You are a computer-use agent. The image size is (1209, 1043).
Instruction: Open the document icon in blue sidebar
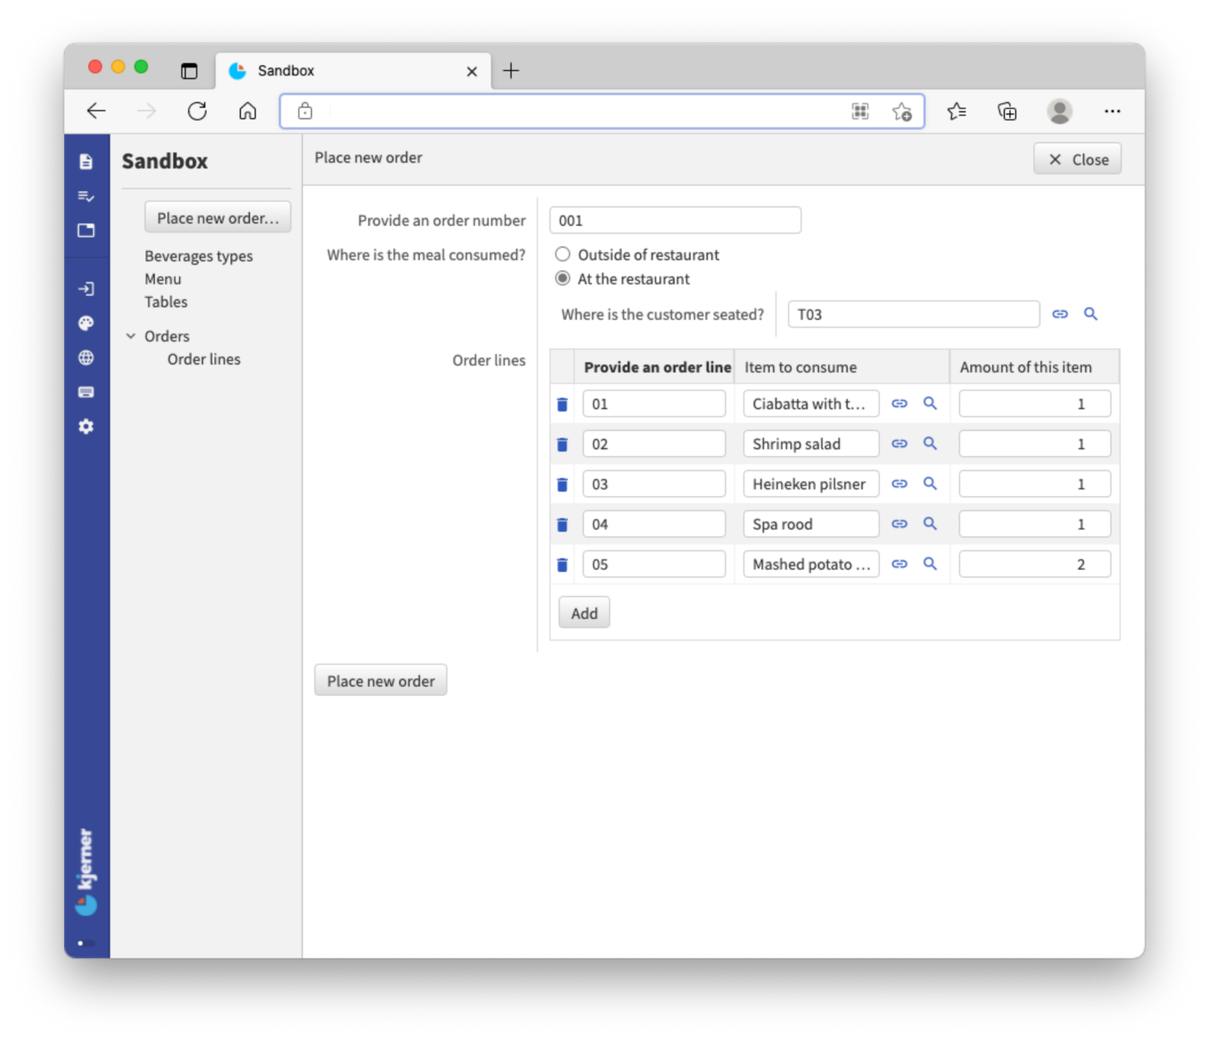pyautogui.click(x=86, y=162)
